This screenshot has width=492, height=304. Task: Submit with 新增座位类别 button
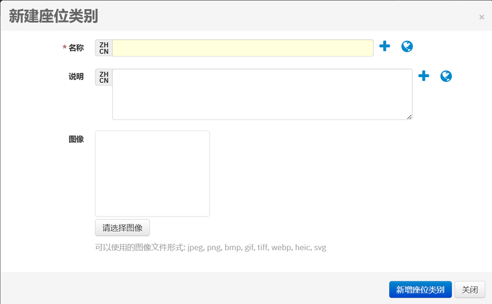421,290
